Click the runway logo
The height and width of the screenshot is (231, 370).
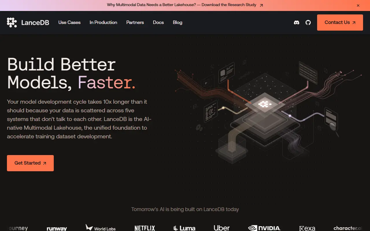tap(57, 228)
